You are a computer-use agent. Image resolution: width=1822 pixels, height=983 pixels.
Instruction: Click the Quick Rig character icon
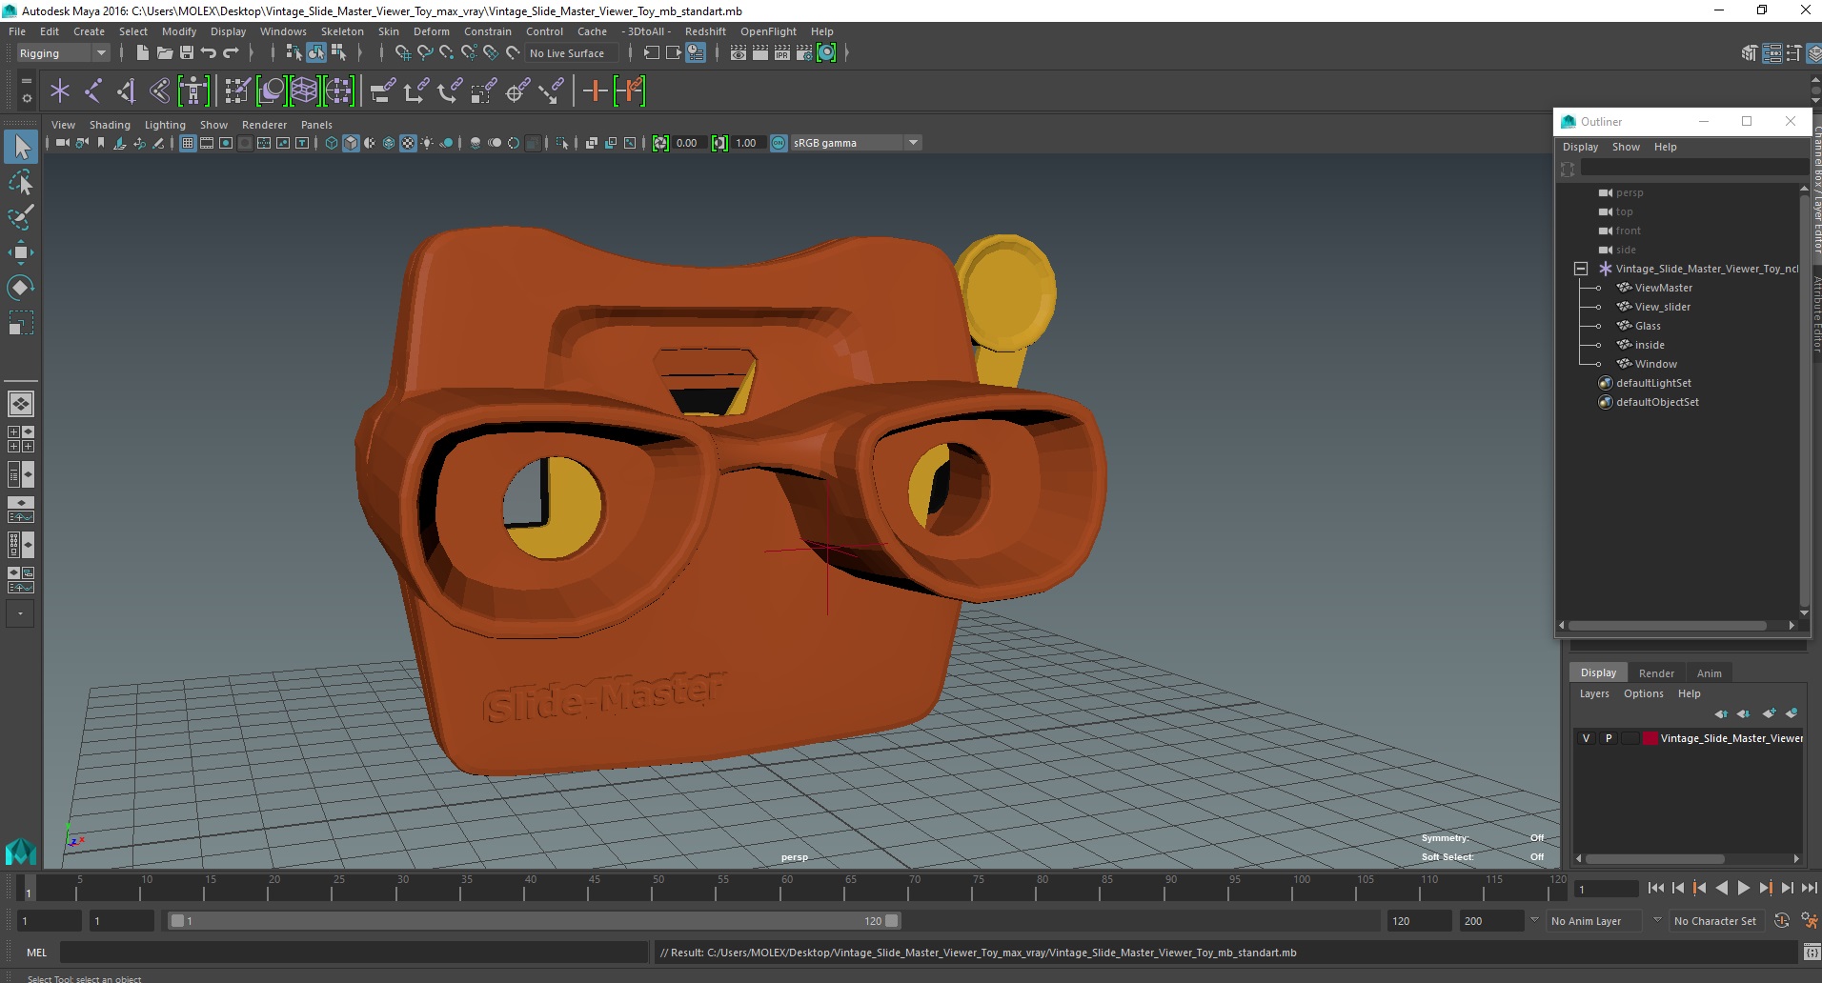click(193, 91)
